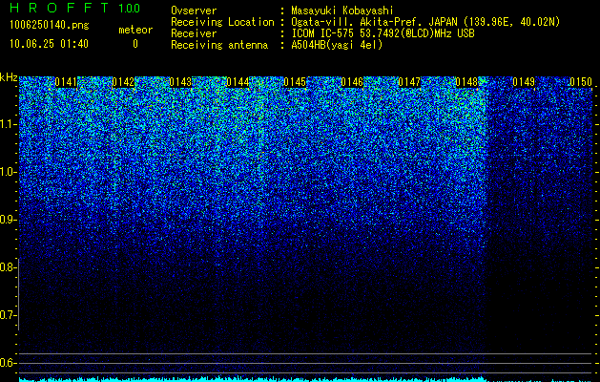Click the 0.8 frequency axis label
Image resolution: width=600 pixels, height=382 pixels.
[x=9, y=267]
